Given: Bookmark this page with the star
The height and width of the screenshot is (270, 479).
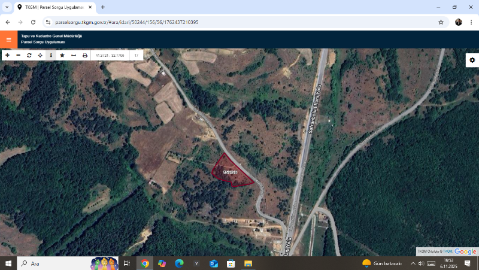Looking at the screenshot, I should point(441,22).
